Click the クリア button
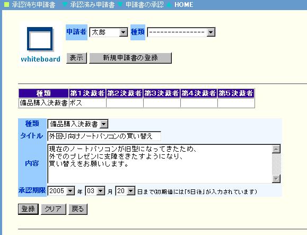 coord(54,209)
